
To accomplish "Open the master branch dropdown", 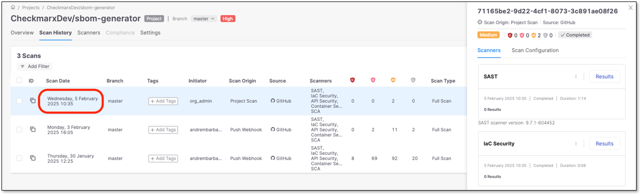I will 204,19.
